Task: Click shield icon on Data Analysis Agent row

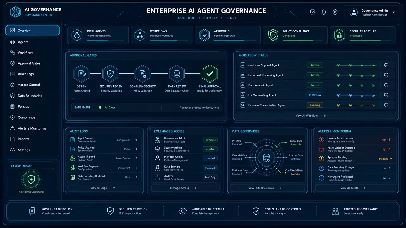Action: (386, 85)
